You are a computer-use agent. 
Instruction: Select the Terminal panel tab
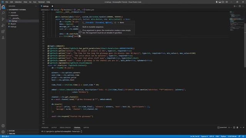point(77,128)
